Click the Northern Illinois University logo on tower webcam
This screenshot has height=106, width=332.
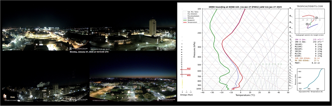click(x=166, y=48)
